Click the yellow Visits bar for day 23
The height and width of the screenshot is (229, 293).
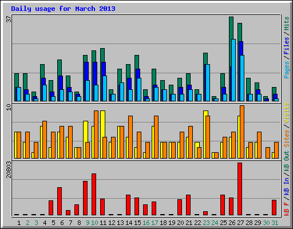coord(205,113)
